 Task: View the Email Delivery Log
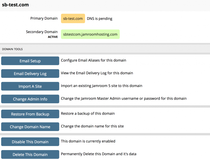pyautogui.click(x=30, y=74)
